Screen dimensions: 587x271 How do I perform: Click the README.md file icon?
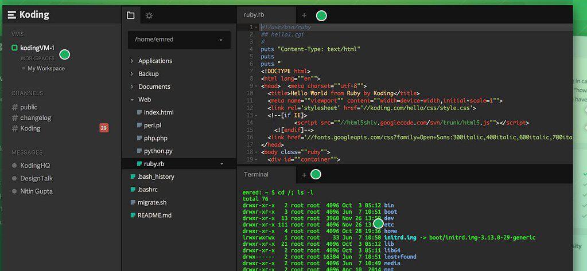pos(133,215)
